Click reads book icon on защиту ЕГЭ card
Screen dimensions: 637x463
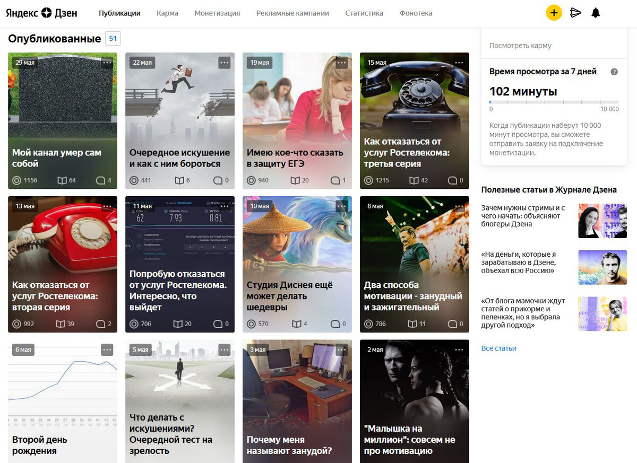[x=296, y=180]
